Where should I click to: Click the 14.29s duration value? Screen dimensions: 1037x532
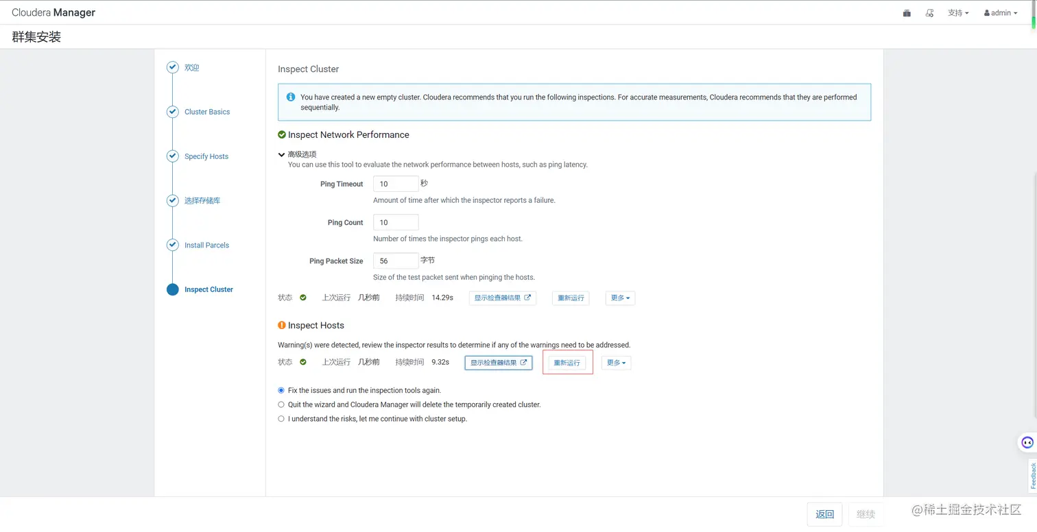(x=442, y=298)
